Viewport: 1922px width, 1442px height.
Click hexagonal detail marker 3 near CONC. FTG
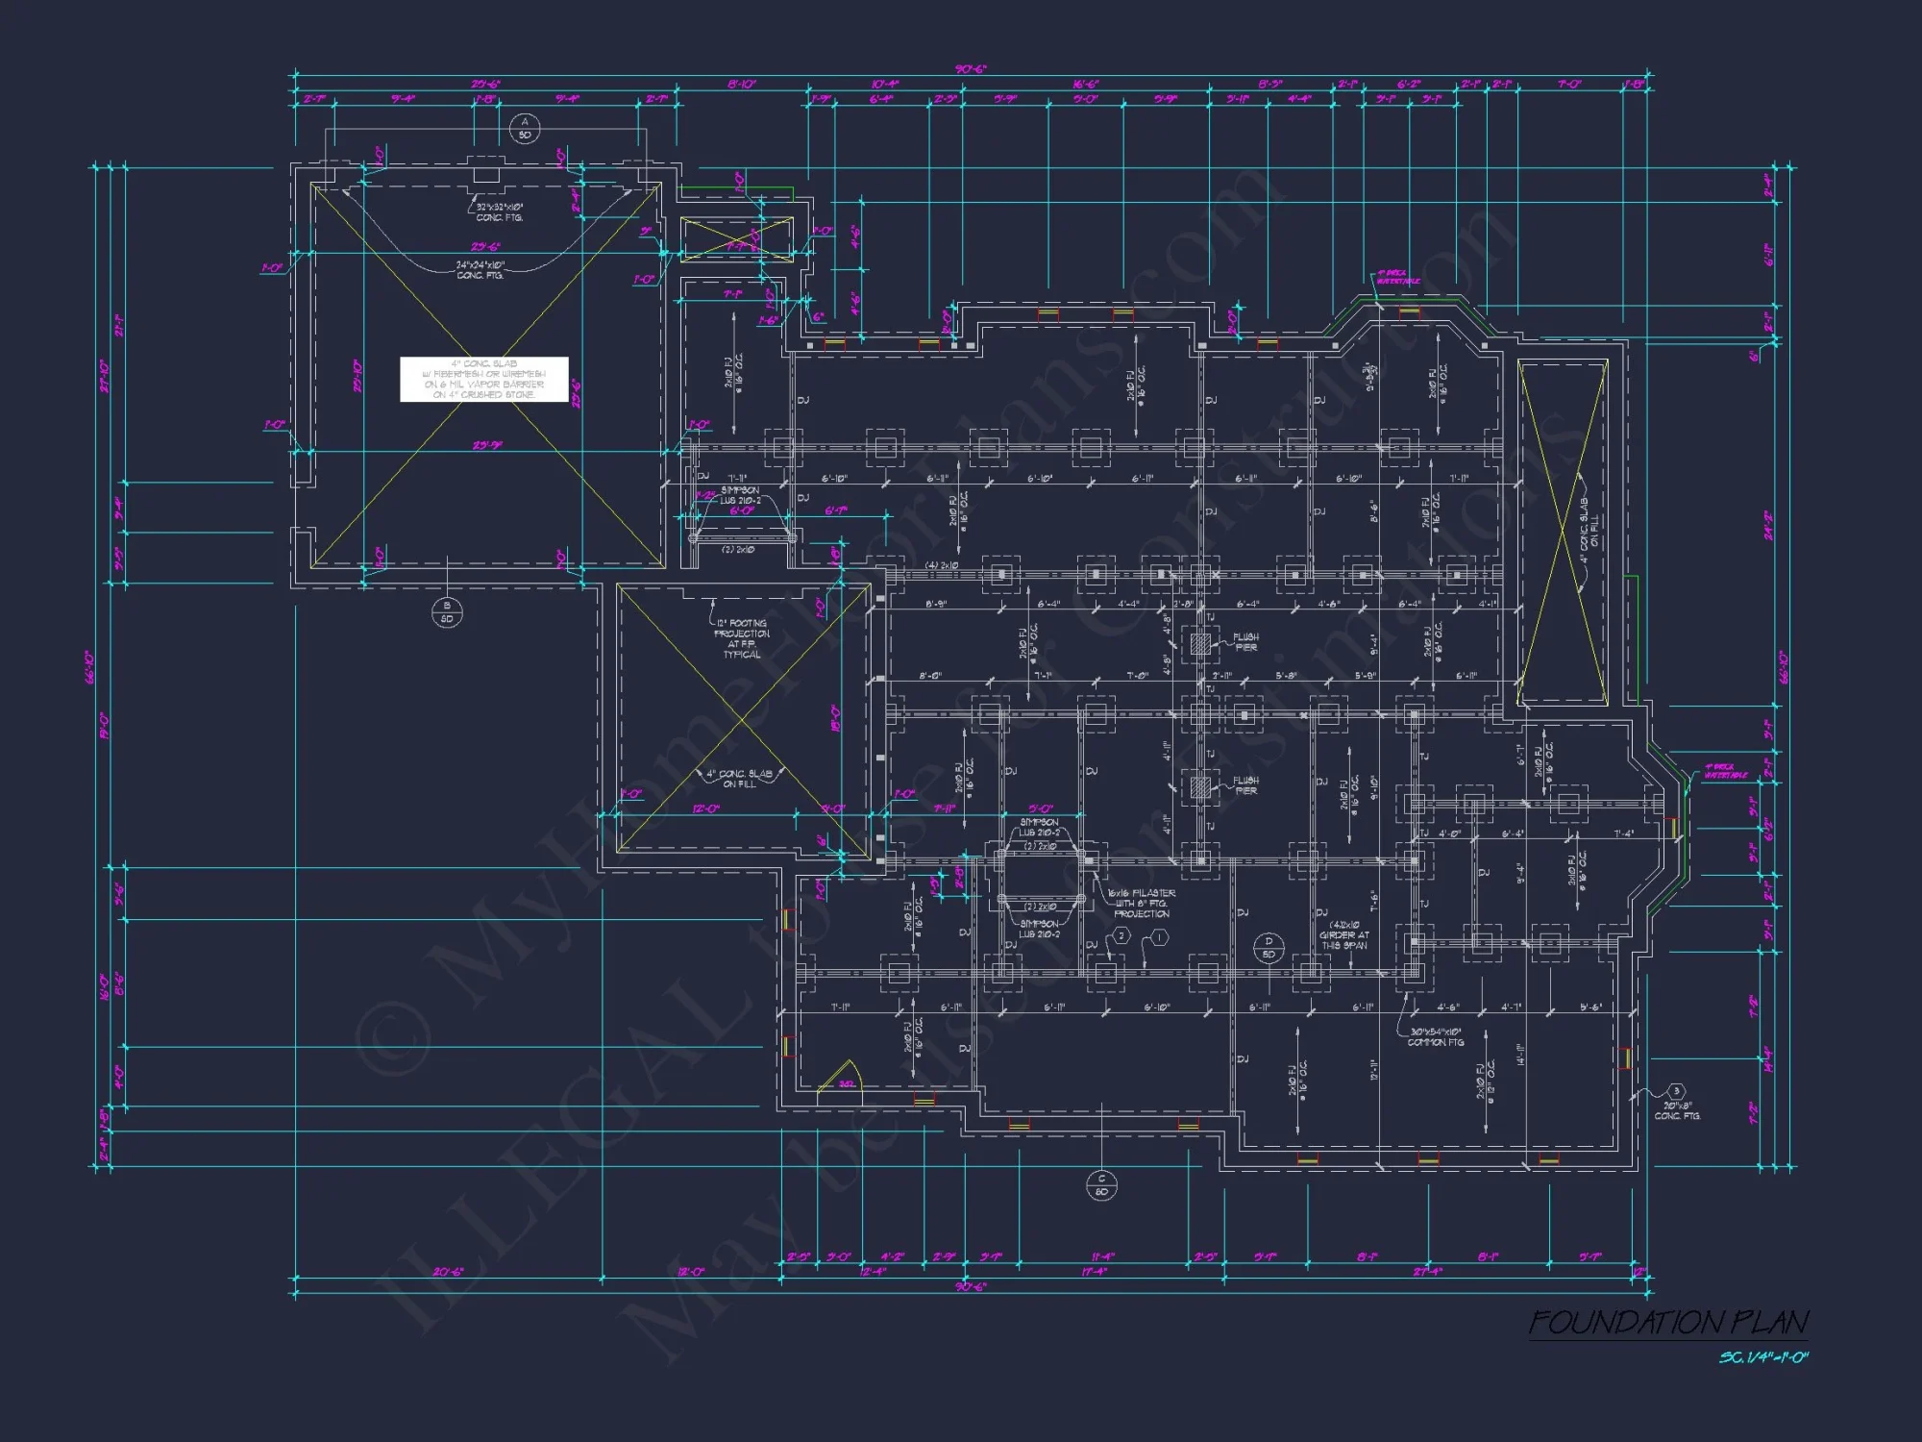coord(1676,1091)
